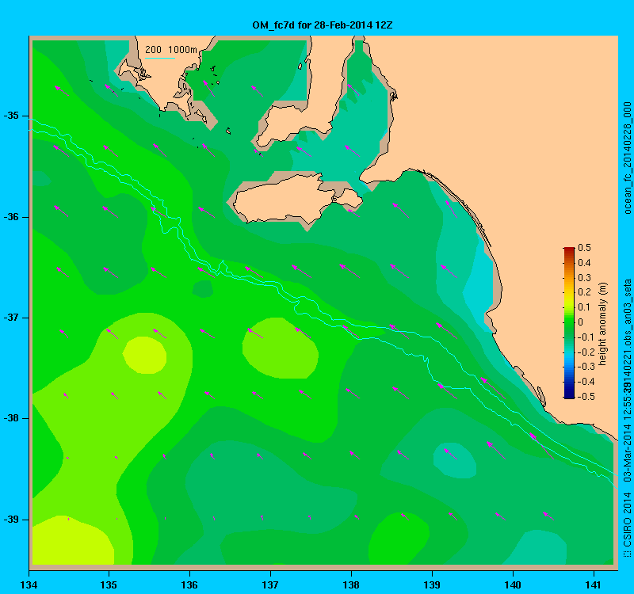Click the vertical "CSIRO 2014" credit text
Screen dimensions: 634x594
pos(627,520)
